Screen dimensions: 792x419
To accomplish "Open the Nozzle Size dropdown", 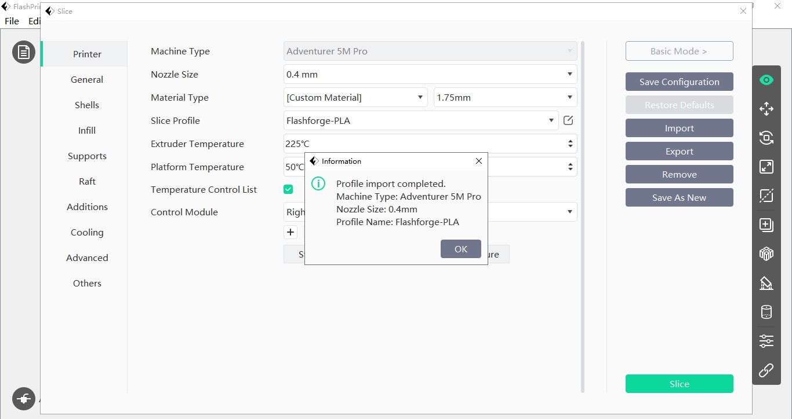I will pyautogui.click(x=430, y=74).
